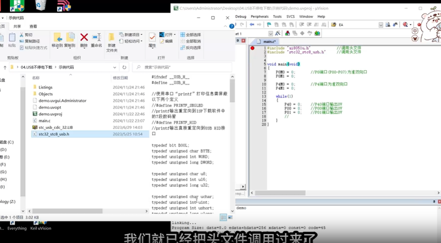Open Share (共享) ribbon tab
441x243 pixels.
pyautogui.click(x=17, y=26)
